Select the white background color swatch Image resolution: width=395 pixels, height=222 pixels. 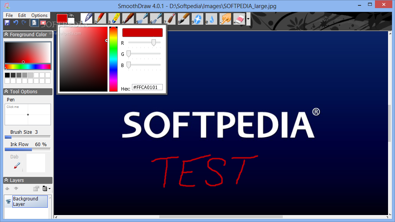pos(72,21)
